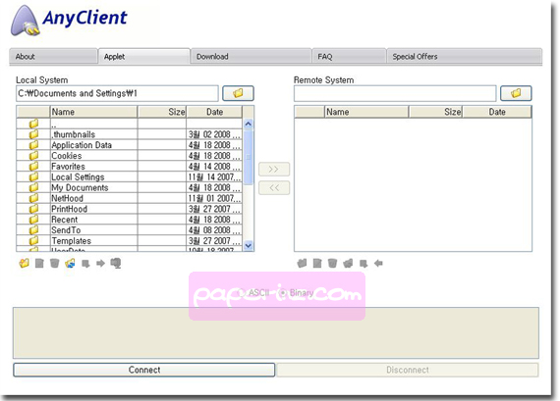This screenshot has width=560, height=401.
Task: Click remote toolbar flag-shaped icon
Action: 364,264
